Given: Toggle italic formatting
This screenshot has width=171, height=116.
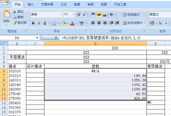Looking at the screenshot, I should (39, 23).
